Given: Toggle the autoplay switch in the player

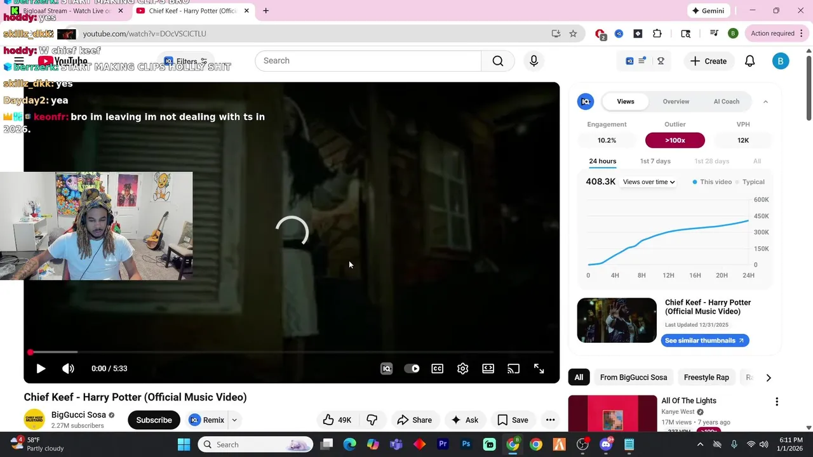Looking at the screenshot, I should (x=412, y=368).
